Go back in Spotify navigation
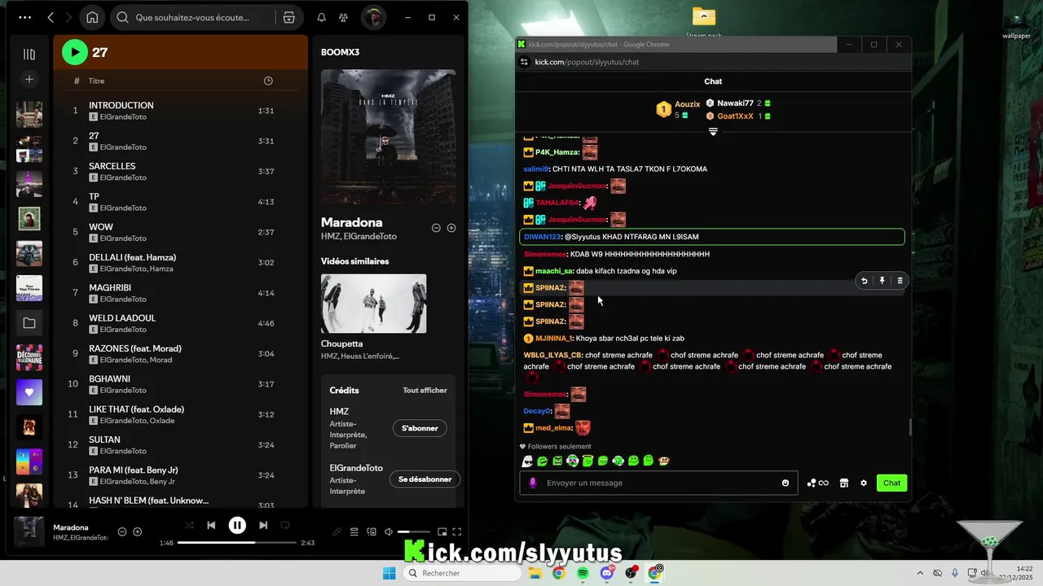Viewport: 1043px width, 586px height. (x=51, y=17)
